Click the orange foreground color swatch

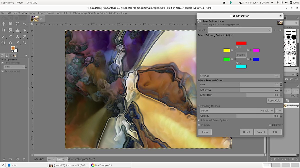13,48
